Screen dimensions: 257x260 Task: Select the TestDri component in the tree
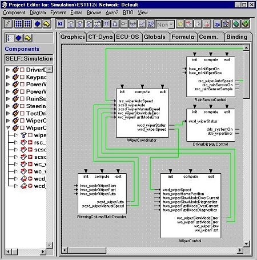[x=36, y=113]
